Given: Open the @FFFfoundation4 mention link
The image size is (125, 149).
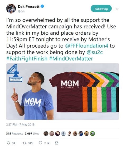Looking at the screenshot, I should click(86, 46).
